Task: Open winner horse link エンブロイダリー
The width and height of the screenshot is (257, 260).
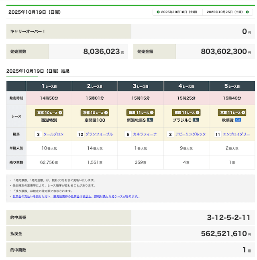Action: click(236, 134)
